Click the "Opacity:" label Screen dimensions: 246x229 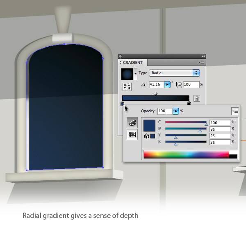(x=148, y=111)
